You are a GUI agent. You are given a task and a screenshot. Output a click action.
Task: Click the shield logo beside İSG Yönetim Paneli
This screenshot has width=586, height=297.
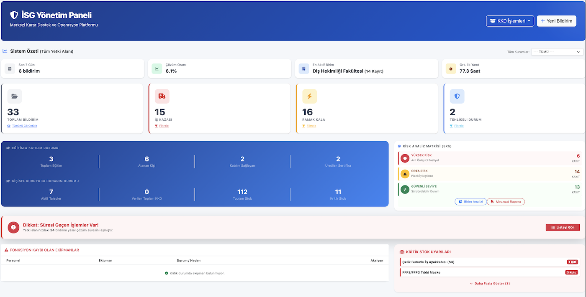[x=14, y=15]
